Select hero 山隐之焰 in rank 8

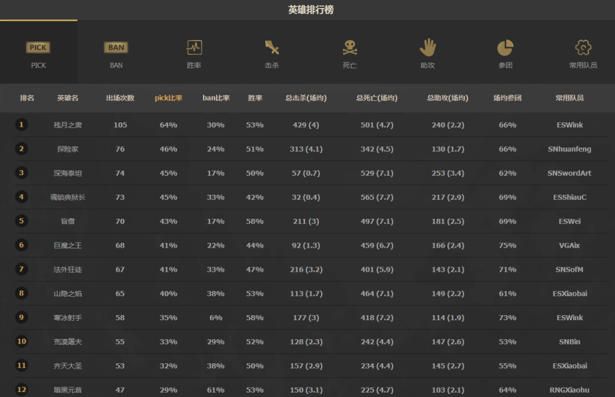tap(68, 294)
